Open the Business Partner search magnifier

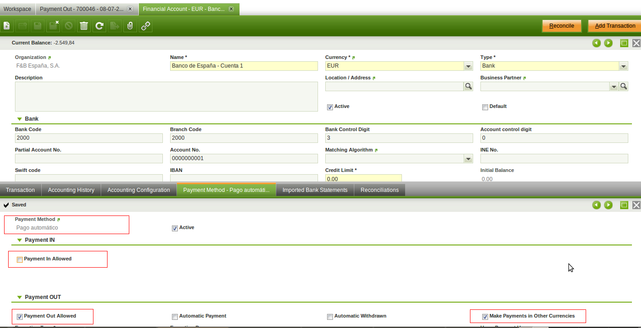[x=624, y=86]
